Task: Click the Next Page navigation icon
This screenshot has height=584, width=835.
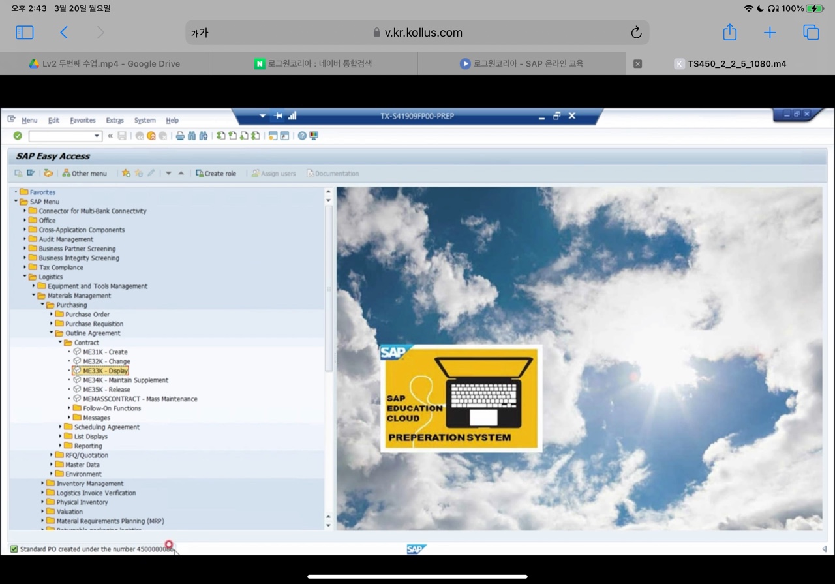Action: pyautogui.click(x=244, y=136)
